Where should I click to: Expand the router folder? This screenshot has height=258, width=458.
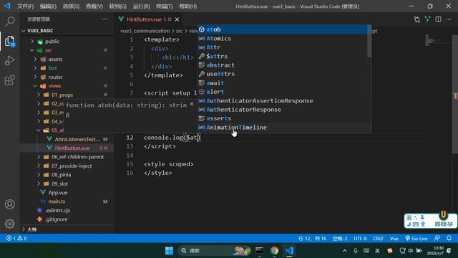pyautogui.click(x=67, y=77)
